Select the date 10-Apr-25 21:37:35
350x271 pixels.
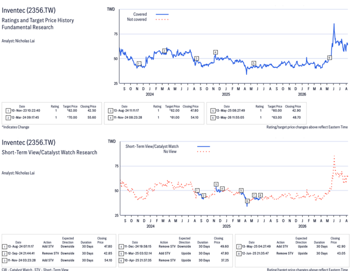pos(138,260)
